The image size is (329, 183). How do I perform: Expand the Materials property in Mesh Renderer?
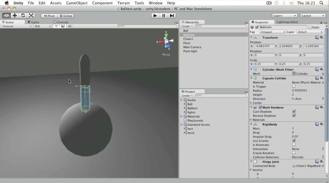click(251, 120)
